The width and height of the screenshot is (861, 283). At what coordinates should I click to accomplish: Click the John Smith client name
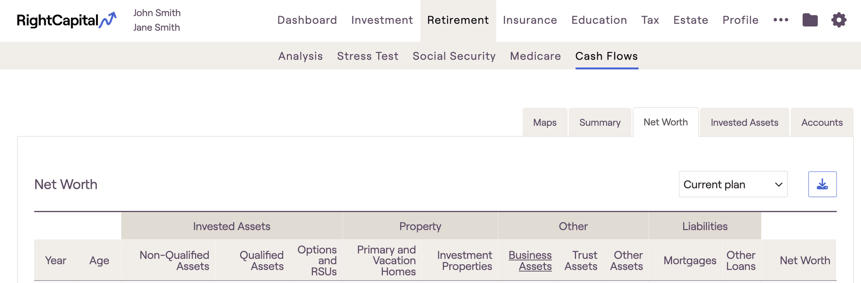[x=157, y=13]
